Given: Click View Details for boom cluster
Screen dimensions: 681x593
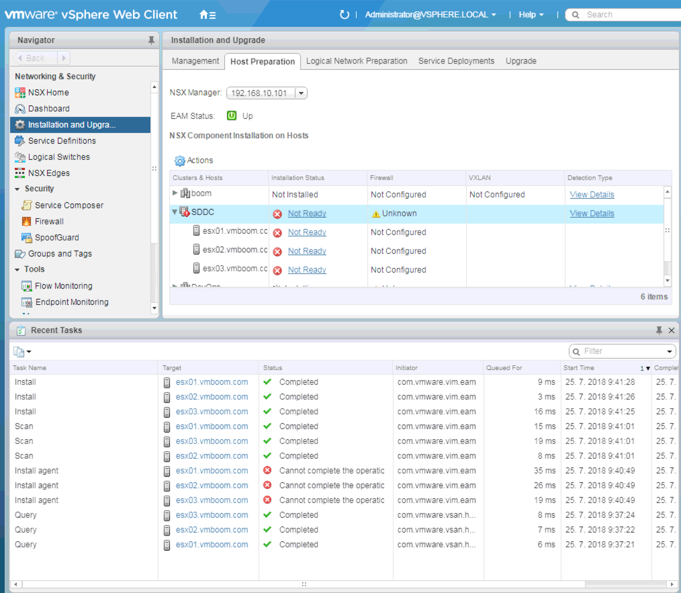Looking at the screenshot, I should pos(592,195).
